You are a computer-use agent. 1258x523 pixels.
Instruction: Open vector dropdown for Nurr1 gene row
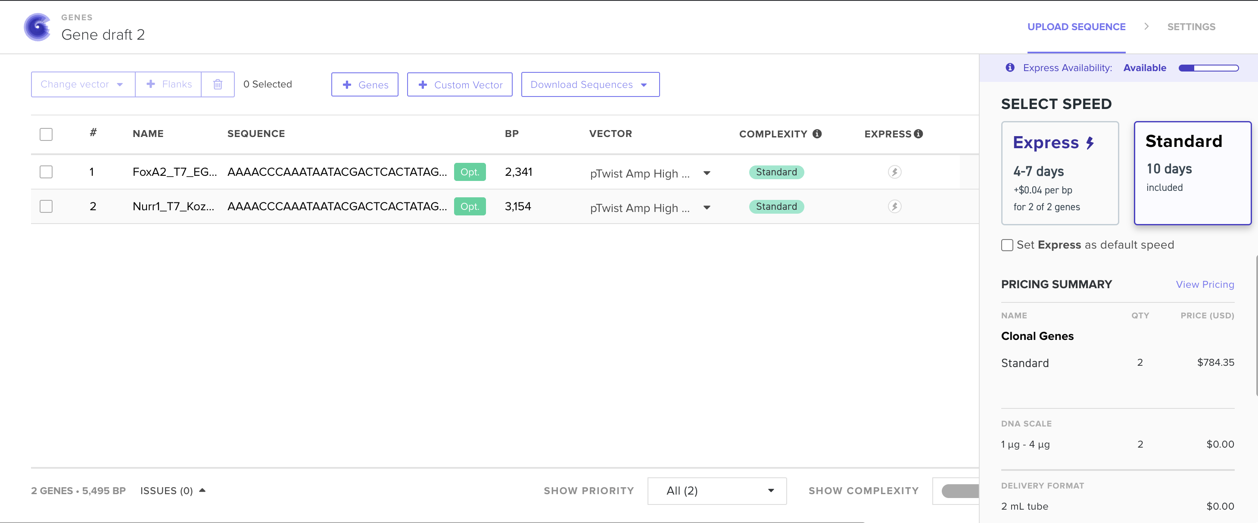[707, 208]
